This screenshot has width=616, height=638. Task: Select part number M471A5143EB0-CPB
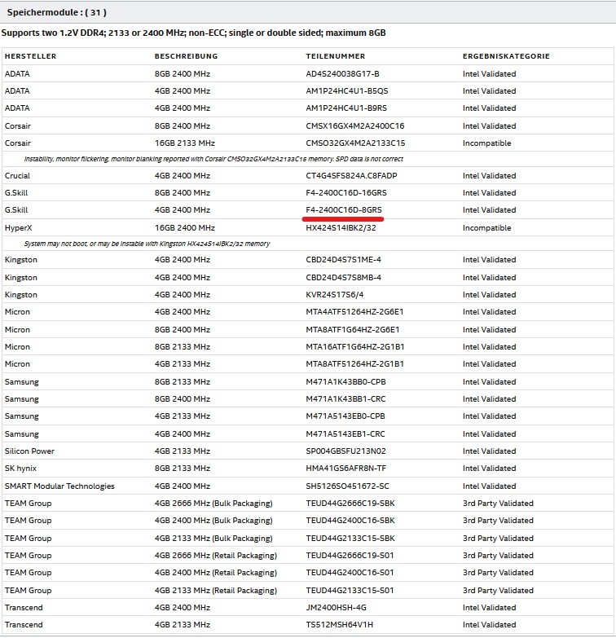click(345, 416)
